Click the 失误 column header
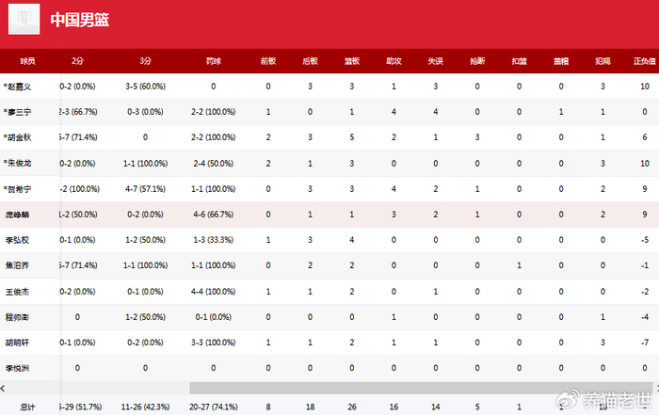 tap(435, 61)
